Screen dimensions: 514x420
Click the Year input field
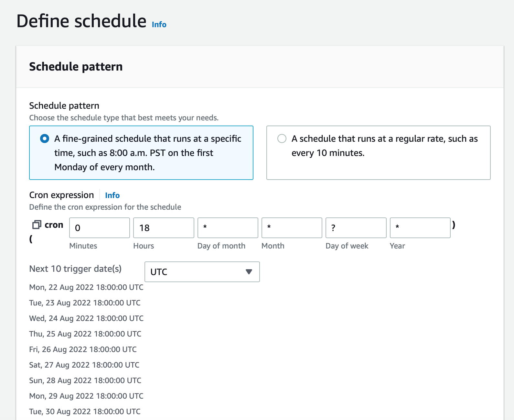tap(420, 228)
